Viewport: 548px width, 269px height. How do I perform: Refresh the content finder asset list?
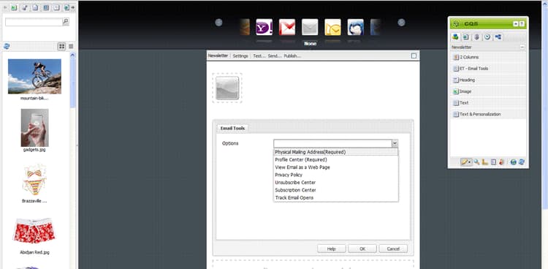coord(7,46)
